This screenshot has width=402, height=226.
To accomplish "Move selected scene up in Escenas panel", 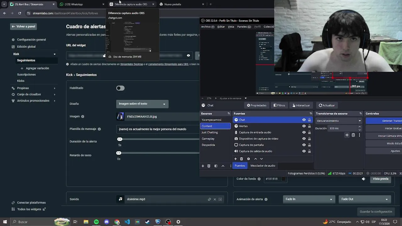I will (x=223, y=166).
